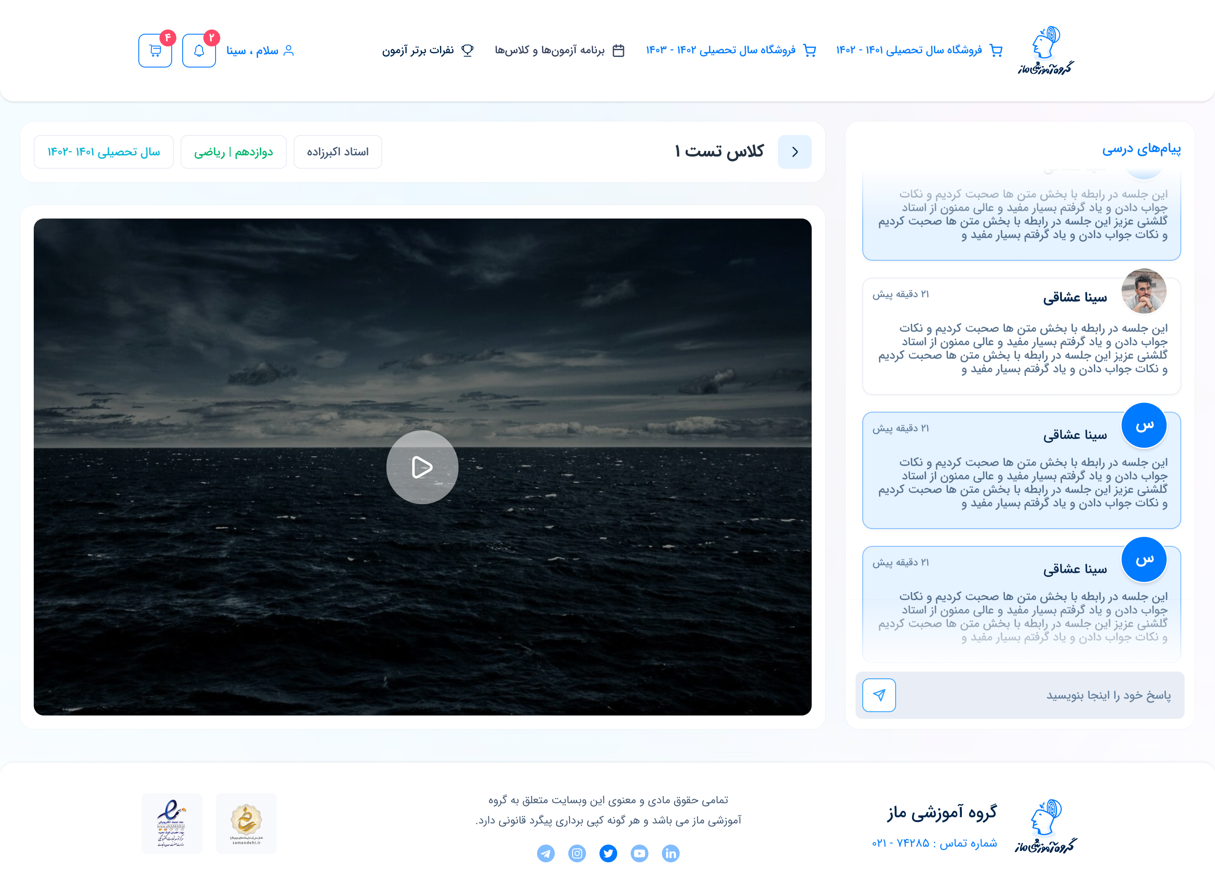Click the header Maz group logo
This screenshot has height=891, width=1215.
pyautogui.click(x=1046, y=50)
